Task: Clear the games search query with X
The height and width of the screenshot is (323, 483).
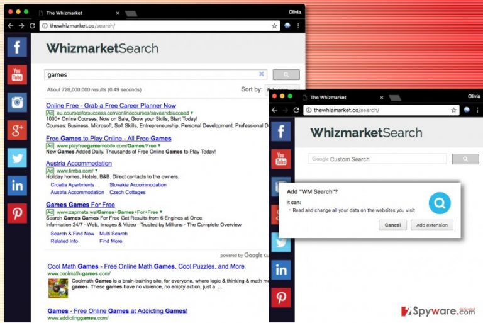Action: coord(261,74)
